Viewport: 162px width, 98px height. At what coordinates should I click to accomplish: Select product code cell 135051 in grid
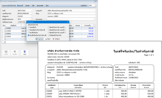point(13,34)
